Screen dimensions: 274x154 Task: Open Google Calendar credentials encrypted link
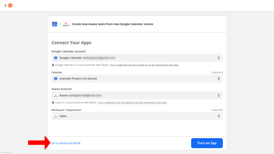point(144,65)
